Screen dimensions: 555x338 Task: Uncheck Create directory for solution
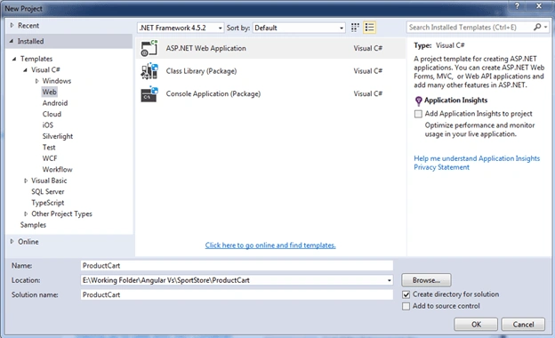click(406, 294)
